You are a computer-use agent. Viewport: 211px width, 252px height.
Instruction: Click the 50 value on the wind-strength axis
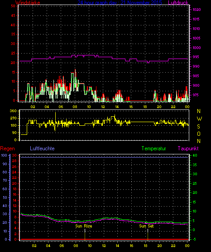click(13, 6)
